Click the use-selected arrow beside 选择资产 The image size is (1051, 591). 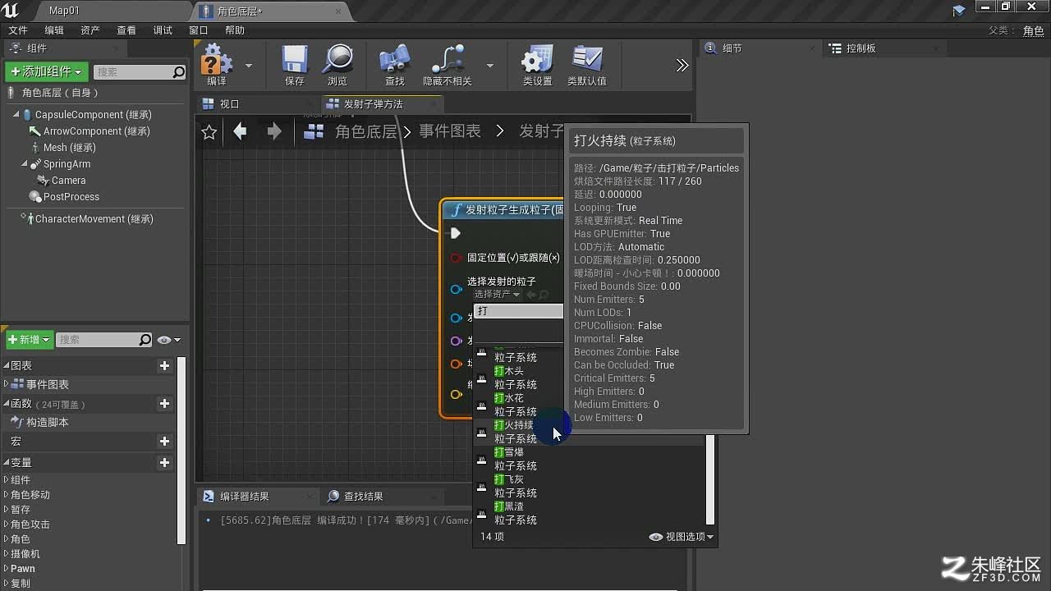530,295
